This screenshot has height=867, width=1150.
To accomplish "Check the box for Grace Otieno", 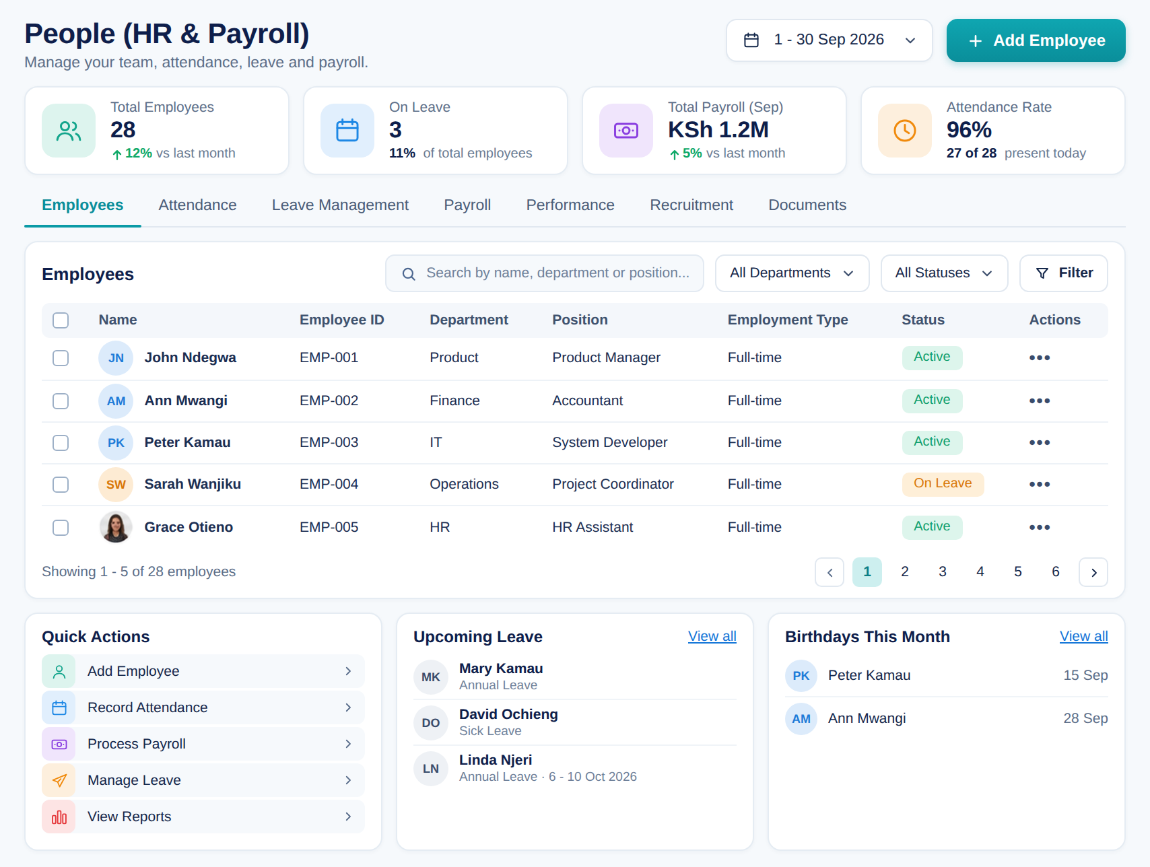I will (61, 528).
